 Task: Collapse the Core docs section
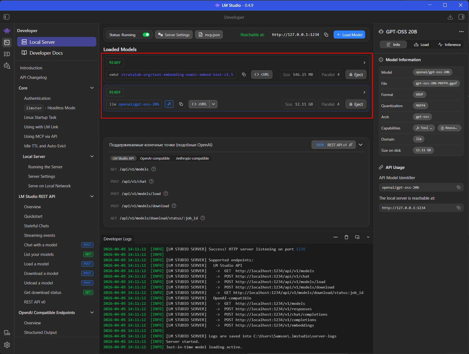click(x=92, y=88)
